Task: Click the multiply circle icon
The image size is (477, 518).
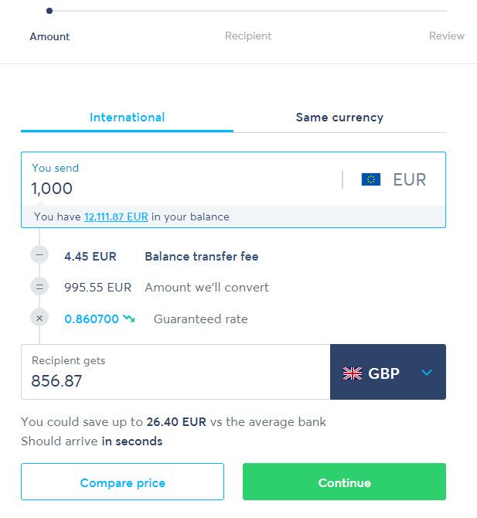Action: click(40, 318)
